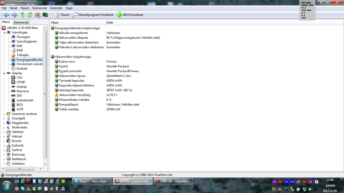Generate a report with the Riport button
Viewport: 344px width, 193px height.
click(x=62, y=15)
